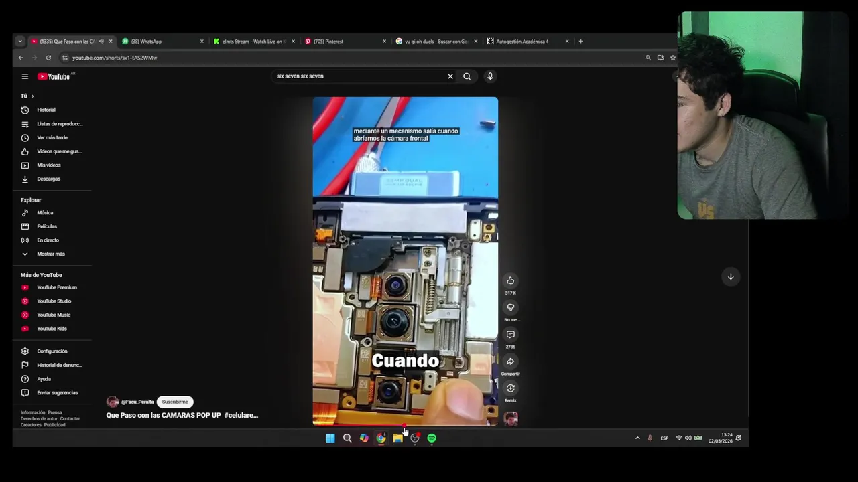Open the browser zoom magnifier icon
Viewport: 858px width, 482px height.
pos(648,58)
